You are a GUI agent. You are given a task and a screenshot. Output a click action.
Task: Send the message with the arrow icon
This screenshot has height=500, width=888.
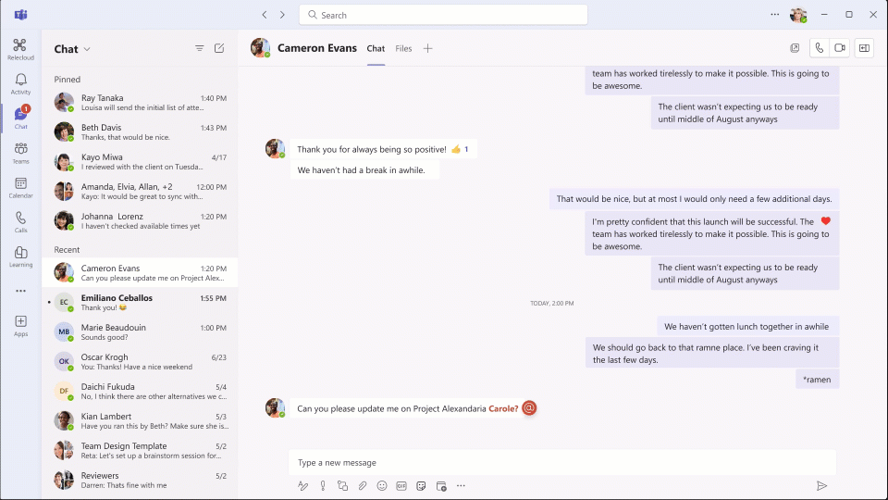coord(820,485)
